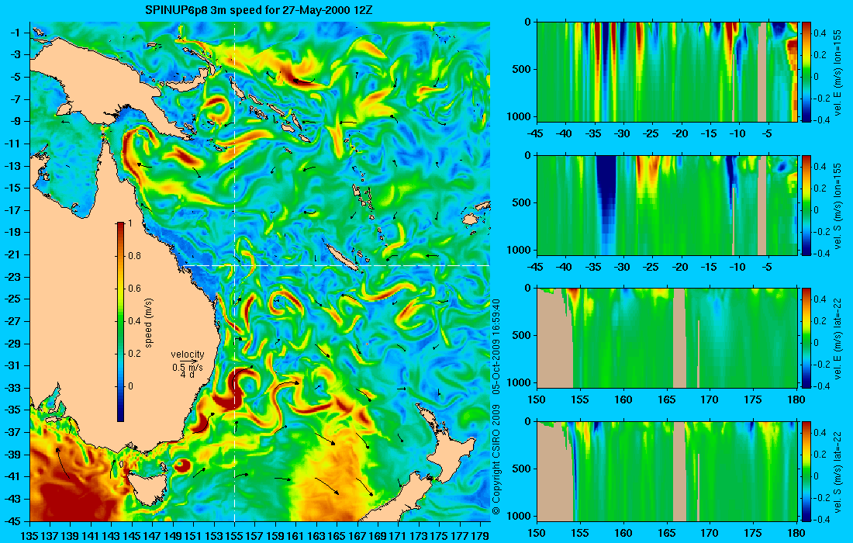The height and width of the screenshot is (543, 853).
Task: Click the '-9' latitude label on the map y-axis
Action: (14, 121)
